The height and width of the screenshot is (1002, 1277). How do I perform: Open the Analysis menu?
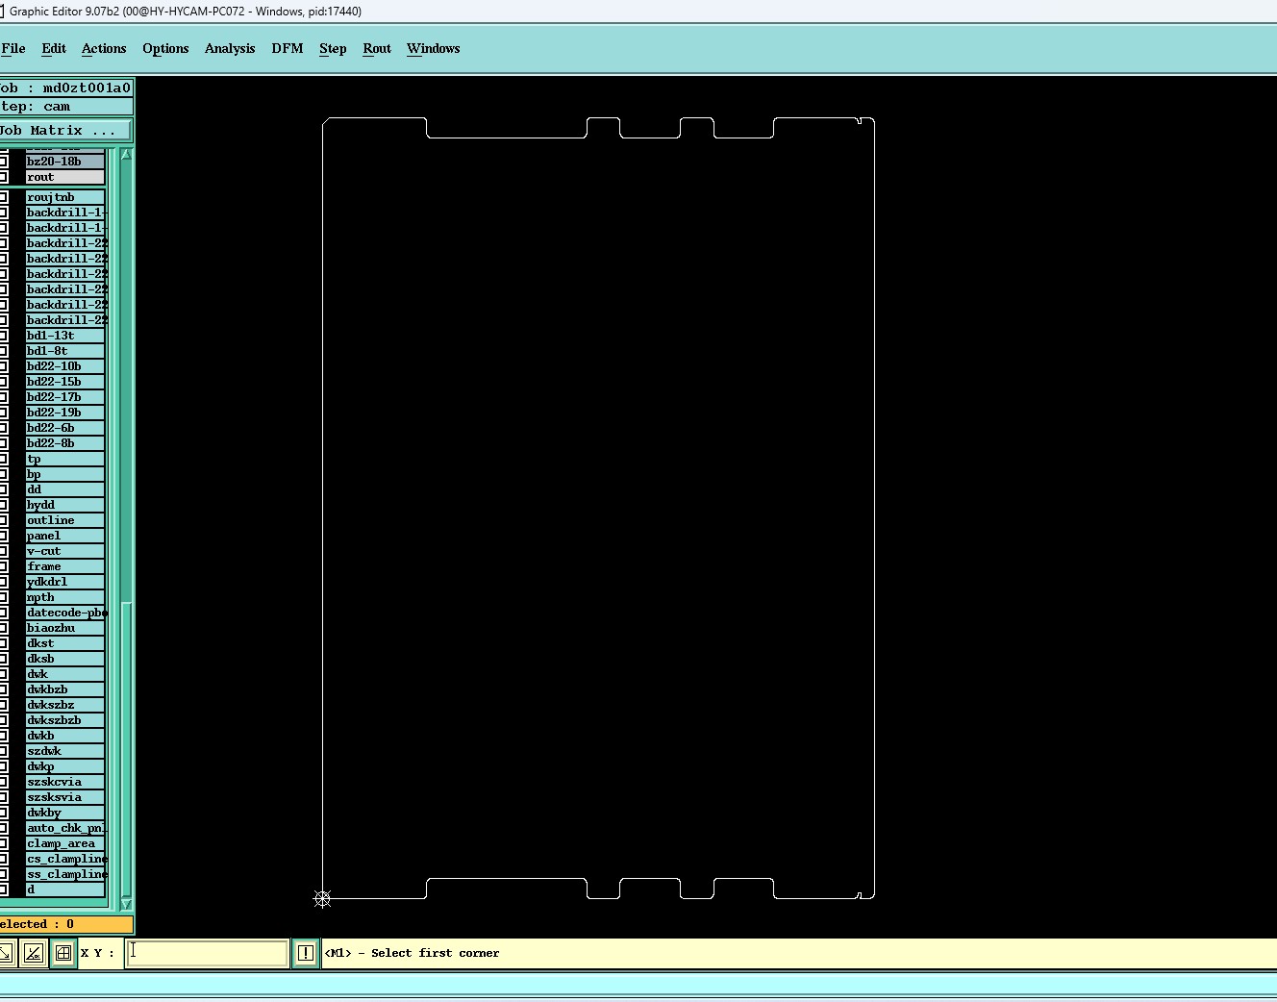point(230,48)
